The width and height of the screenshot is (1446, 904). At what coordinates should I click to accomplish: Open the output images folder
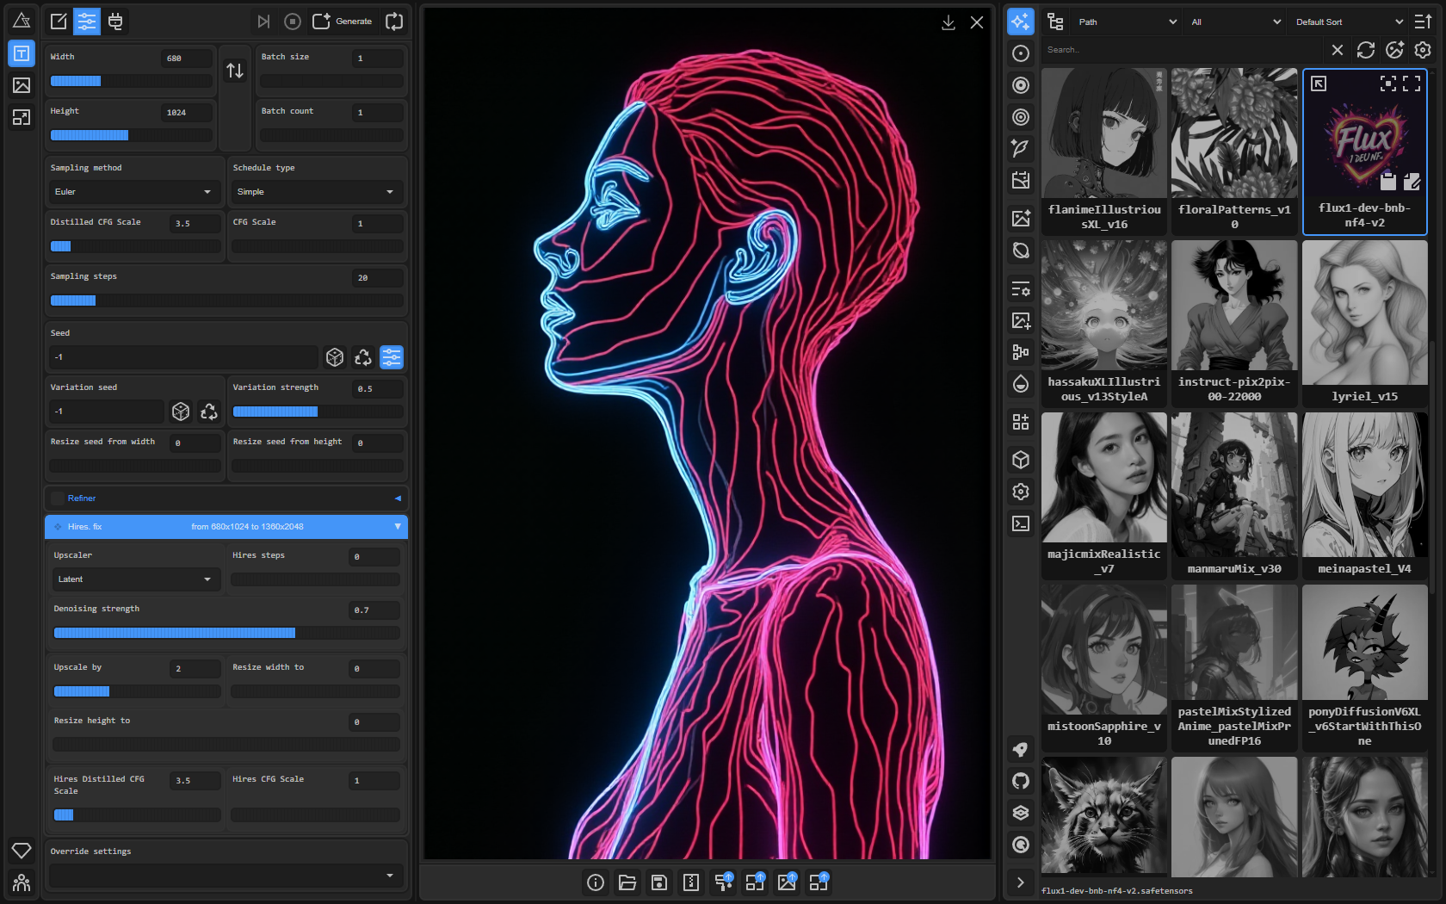627,882
